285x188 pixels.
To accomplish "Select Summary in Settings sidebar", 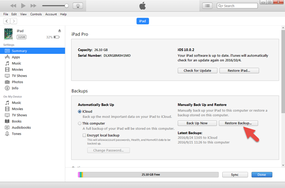I will coord(33,51).
